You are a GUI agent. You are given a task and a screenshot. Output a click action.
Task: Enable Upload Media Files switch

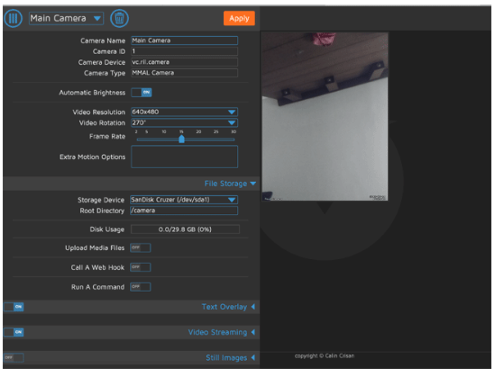(141, 247)
